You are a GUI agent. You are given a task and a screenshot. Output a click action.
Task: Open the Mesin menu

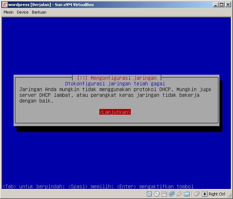click(x=9, y=12)
